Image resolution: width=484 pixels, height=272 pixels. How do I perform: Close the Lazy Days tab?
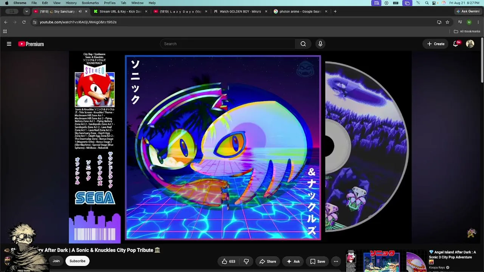coord(206,11)
